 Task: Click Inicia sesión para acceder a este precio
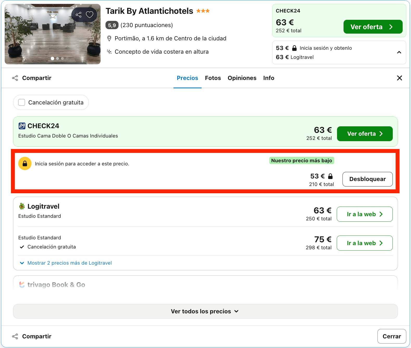[x=82, y=164]
